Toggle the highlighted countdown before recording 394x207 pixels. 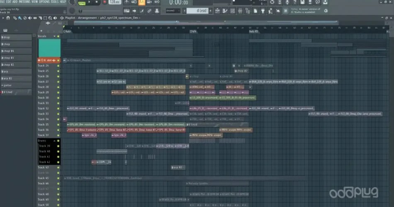142,2
